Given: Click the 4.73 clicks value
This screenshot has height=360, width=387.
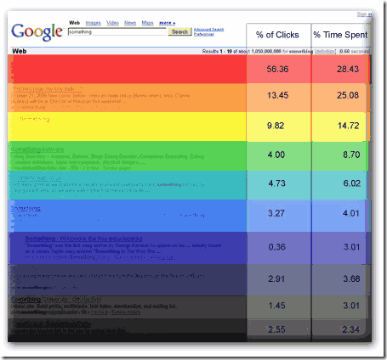Looking at the screenshot, I should [277, 183].
